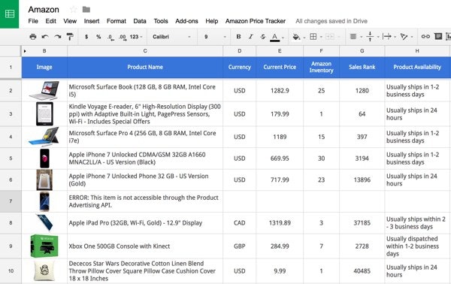The width and height of the screenshot is (451, 284).
Task: Toggle strikethrough formatting
Action: point(263,37)
